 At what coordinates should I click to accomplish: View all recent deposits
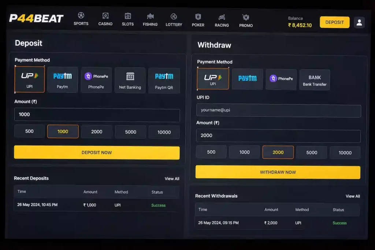172,179
